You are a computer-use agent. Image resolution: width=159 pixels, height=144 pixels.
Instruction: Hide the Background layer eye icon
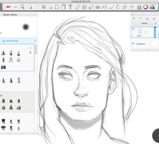pos(133,44)
